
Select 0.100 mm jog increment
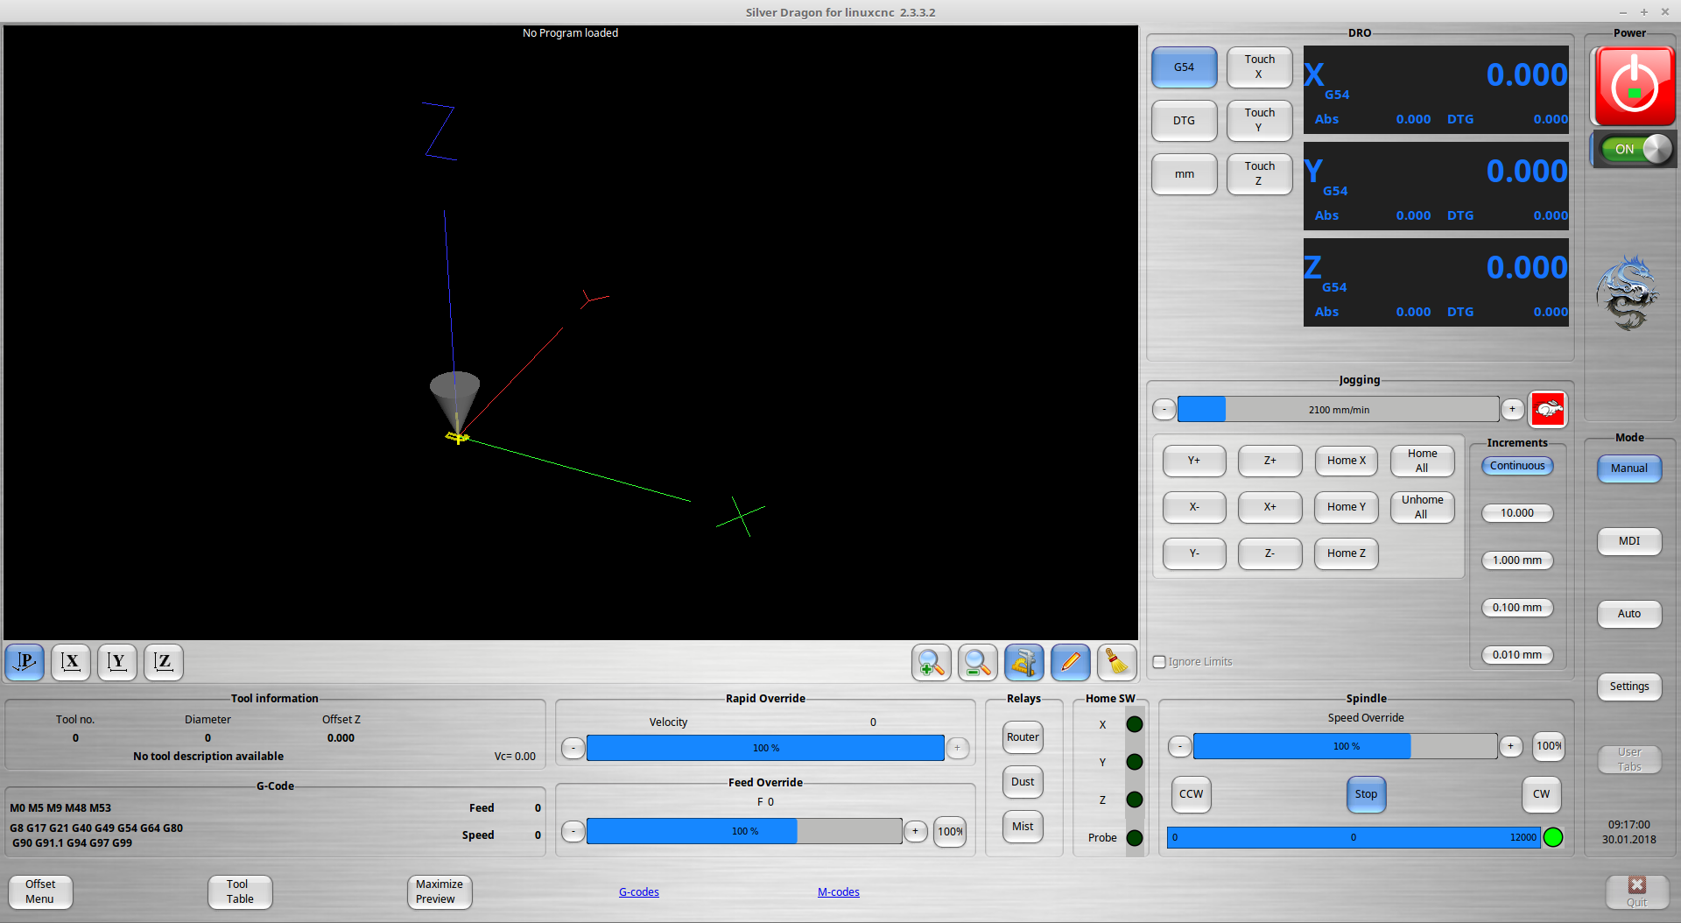pyautogui.click(x=1517, y=608)
